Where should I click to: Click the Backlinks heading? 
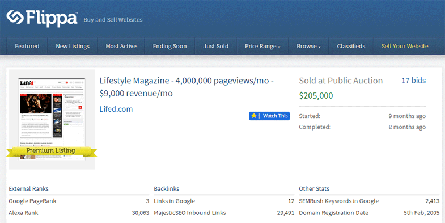tap(166, 188)
